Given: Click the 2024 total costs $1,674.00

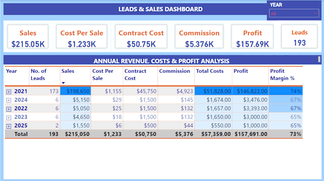Looking at the screenshot, I should click(213, 100).
